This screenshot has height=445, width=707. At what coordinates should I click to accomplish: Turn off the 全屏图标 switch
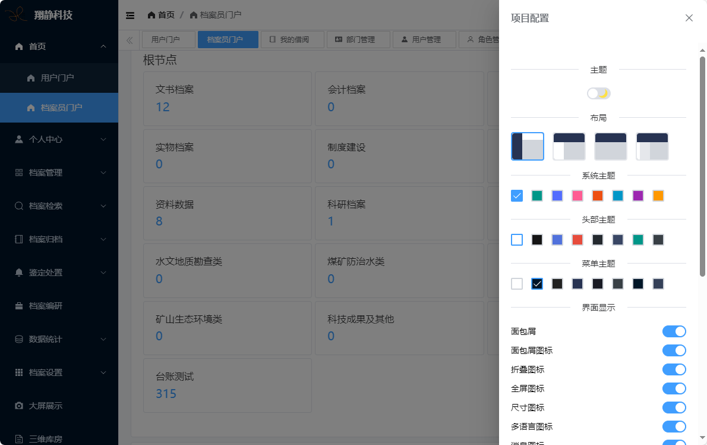tap(674, 388)
